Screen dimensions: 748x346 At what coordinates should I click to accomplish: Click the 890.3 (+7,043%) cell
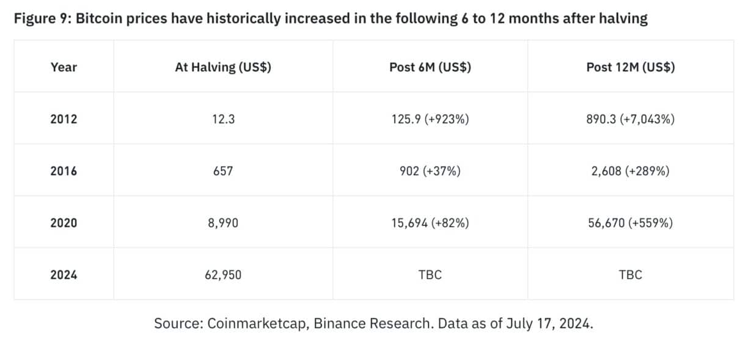coord(630,119)
